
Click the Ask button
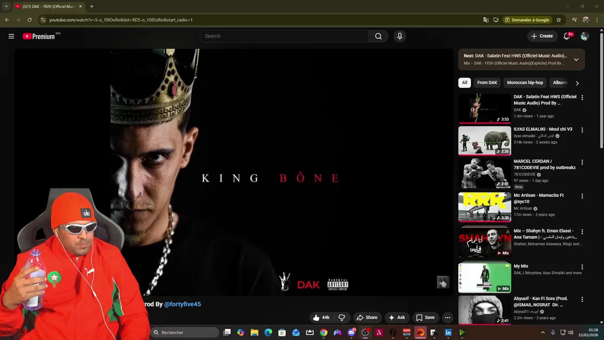tap(396, 317)
